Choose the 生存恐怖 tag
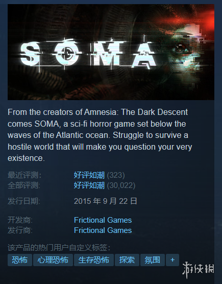 tap(94, 260)
